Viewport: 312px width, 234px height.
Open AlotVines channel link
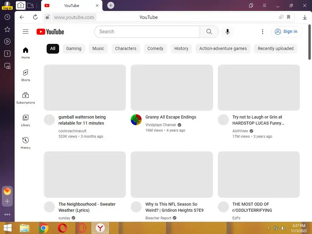coord(240,131)
